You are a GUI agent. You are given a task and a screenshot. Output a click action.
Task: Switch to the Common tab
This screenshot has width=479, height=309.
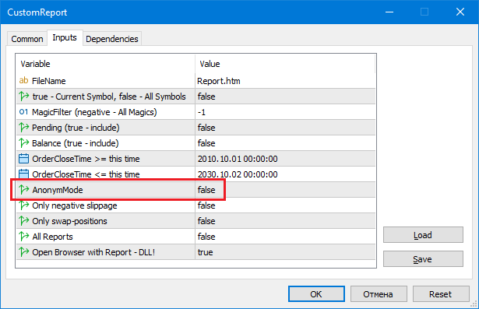[27, 39]
